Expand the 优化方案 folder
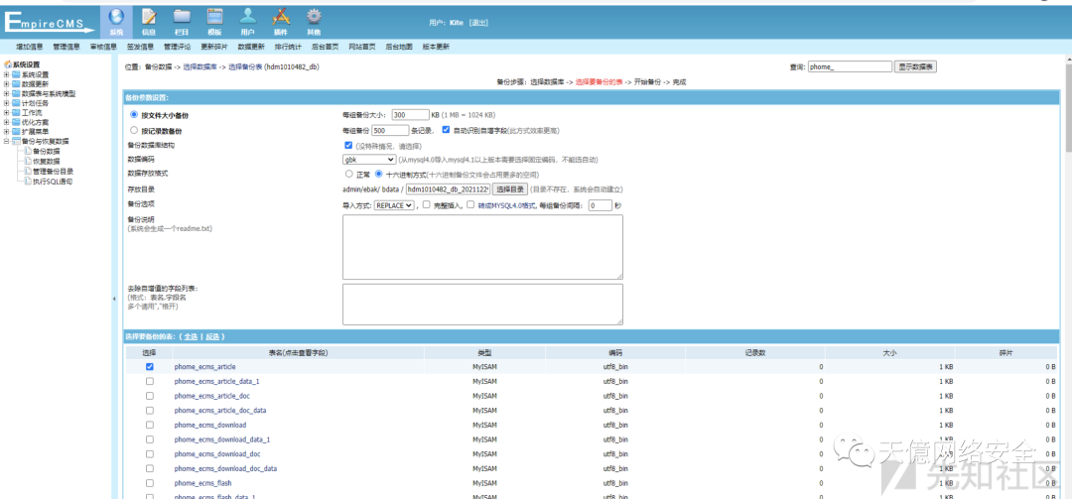The height and width of the screenshot is (499, 1072). 7,122
